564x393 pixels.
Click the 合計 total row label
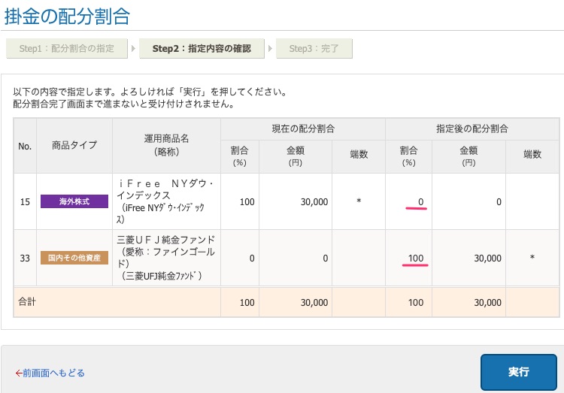click(x=27, y=302)
